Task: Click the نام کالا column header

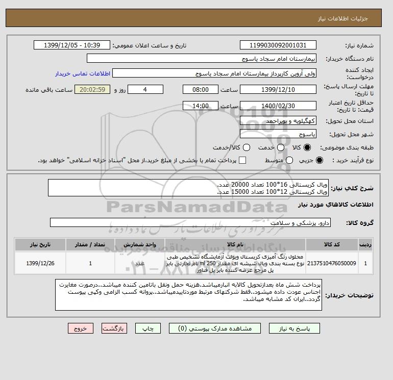Action: [x=235, y=244]
